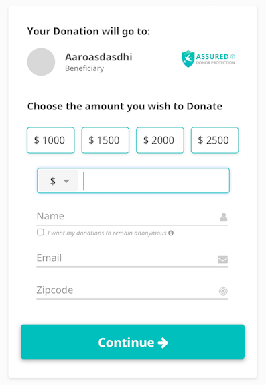The image size is (266, 385).
Task: Click the person icon in Name field
Action: click(x=224, y=217)
